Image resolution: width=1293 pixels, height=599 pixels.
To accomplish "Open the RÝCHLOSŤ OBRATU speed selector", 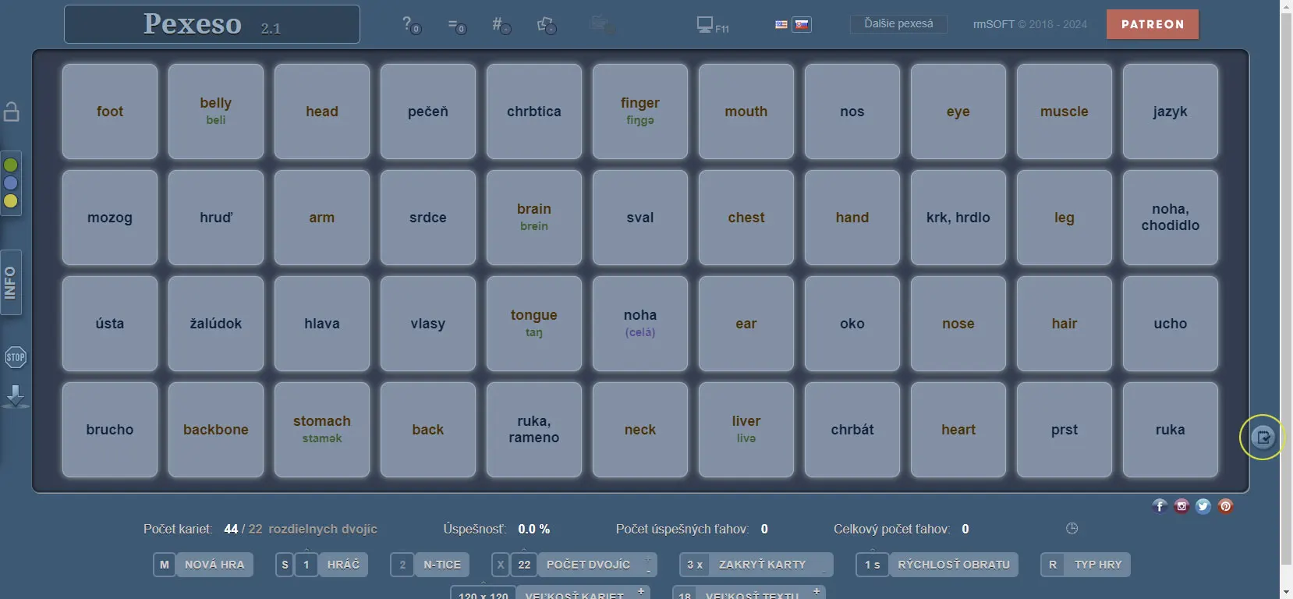I will (x=952, y=565).
